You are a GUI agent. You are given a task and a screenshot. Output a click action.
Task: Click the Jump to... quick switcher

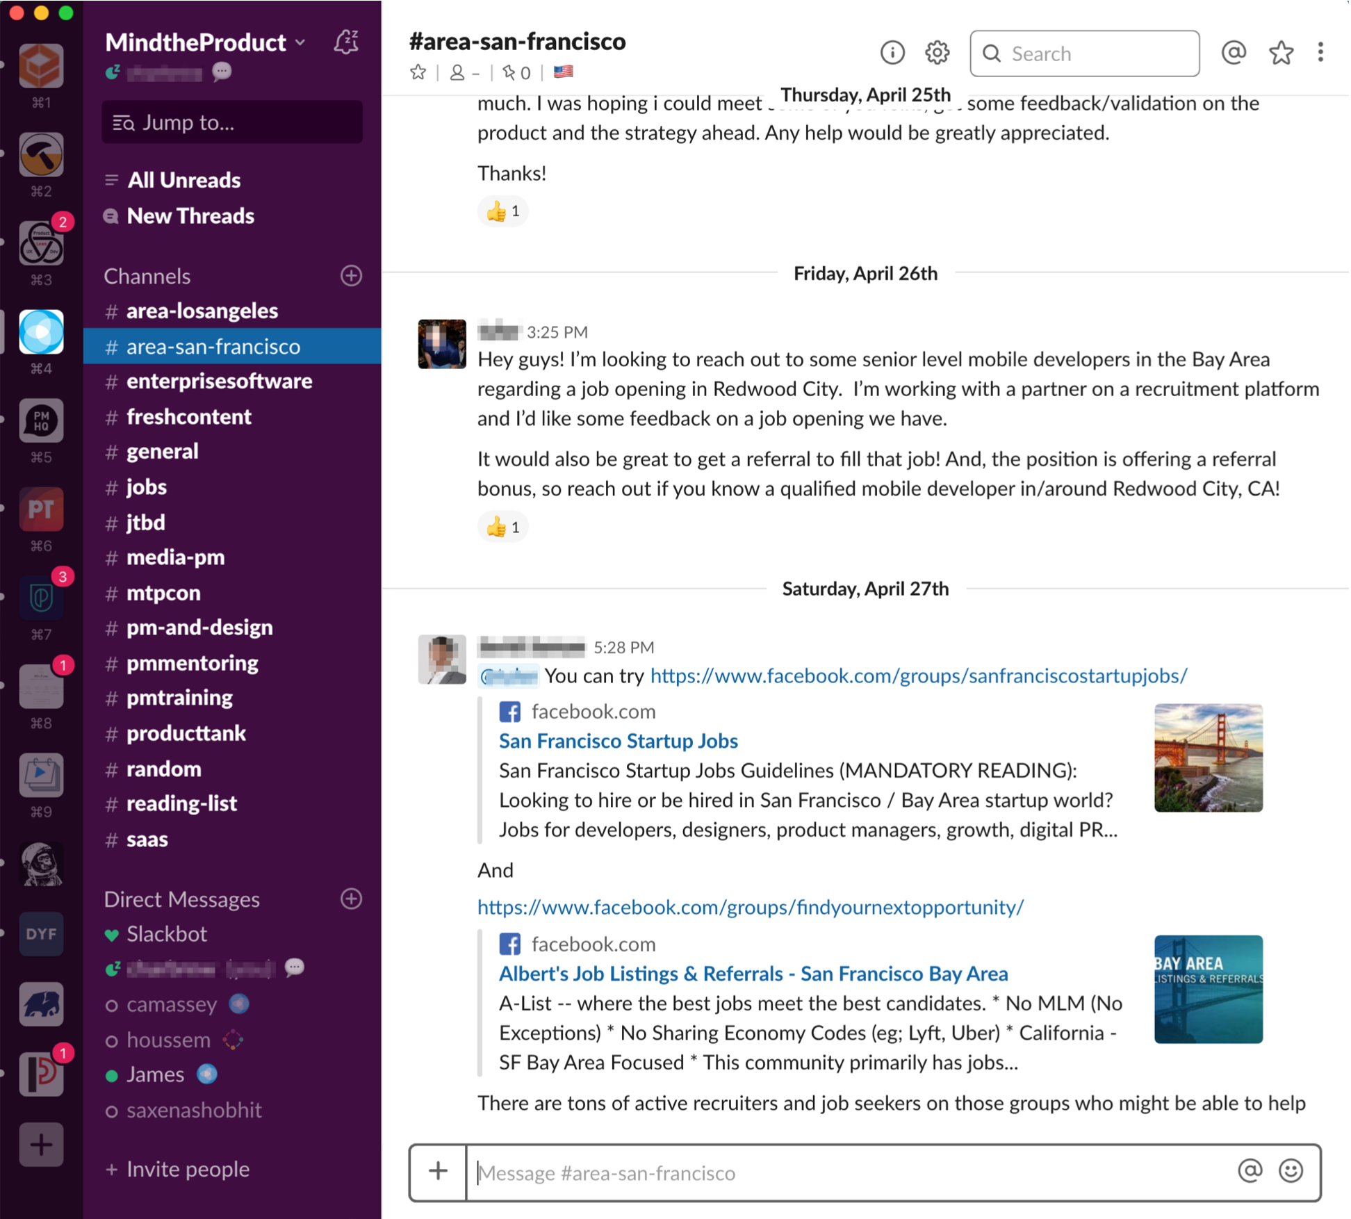(x=232, y=122)
